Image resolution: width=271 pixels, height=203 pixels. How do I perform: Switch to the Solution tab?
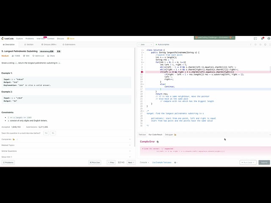pos(29,44)
